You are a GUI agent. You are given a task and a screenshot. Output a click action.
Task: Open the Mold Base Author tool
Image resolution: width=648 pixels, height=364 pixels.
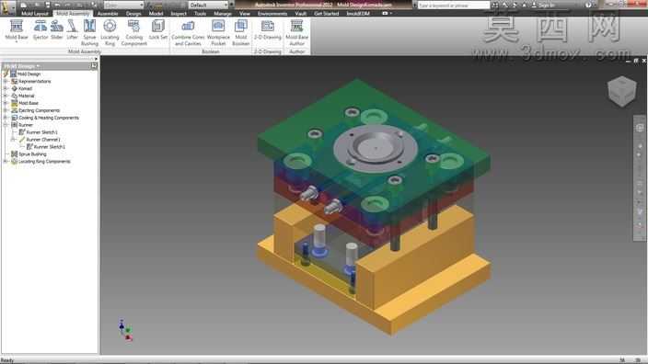296,32
